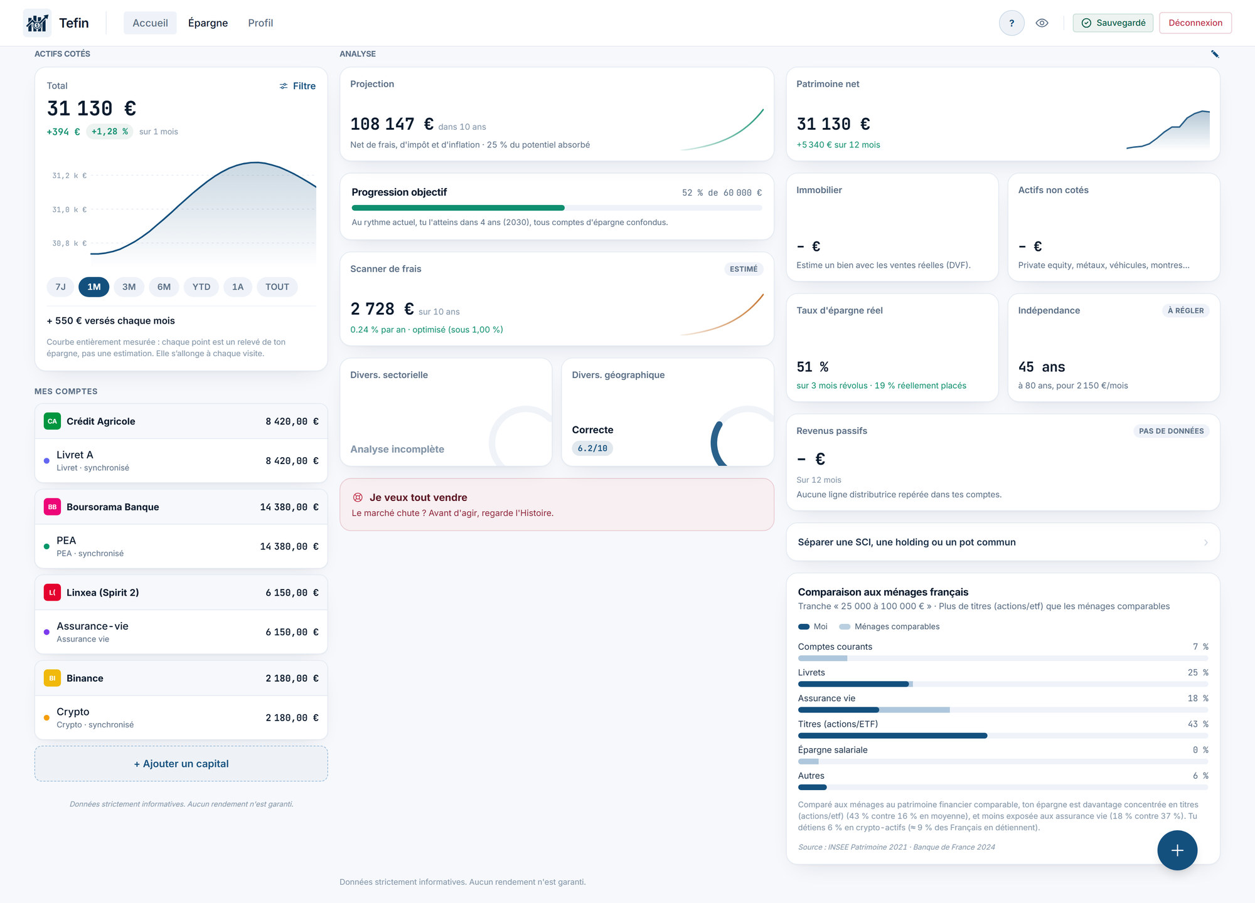Viewport: 1255px width, 903px height.
Task: Click the Tefin logo icon
Action: [37, 23]
